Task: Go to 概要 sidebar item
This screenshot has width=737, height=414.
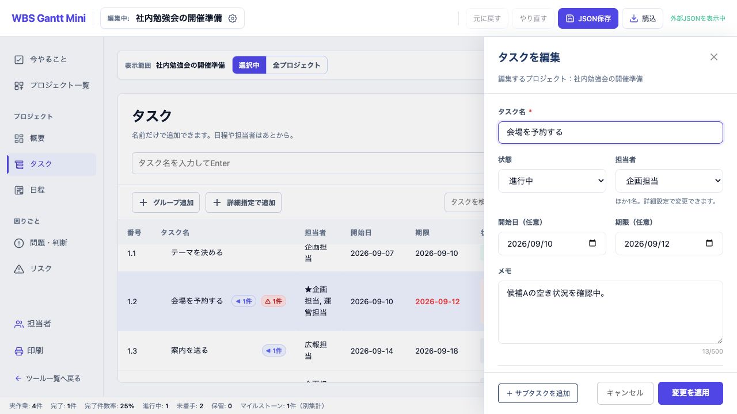Action: tap(51, 138)
